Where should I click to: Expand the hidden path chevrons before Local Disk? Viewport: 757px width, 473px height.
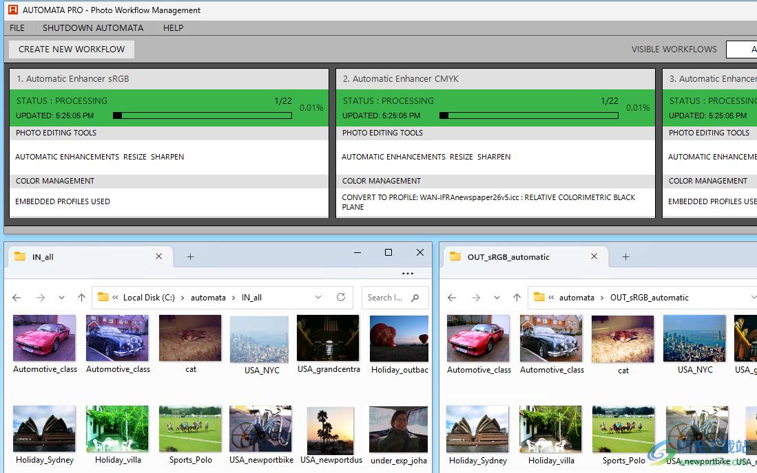[x=116, y=298]
